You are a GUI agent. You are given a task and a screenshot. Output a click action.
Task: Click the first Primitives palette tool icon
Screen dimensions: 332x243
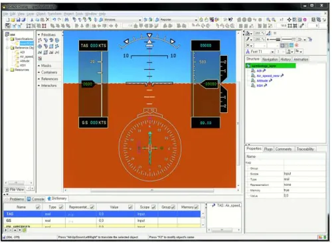point(40,40)
